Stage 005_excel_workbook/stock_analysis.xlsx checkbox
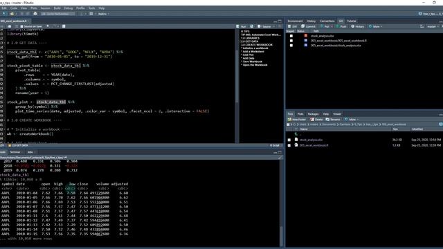 (x=291, y=46)
